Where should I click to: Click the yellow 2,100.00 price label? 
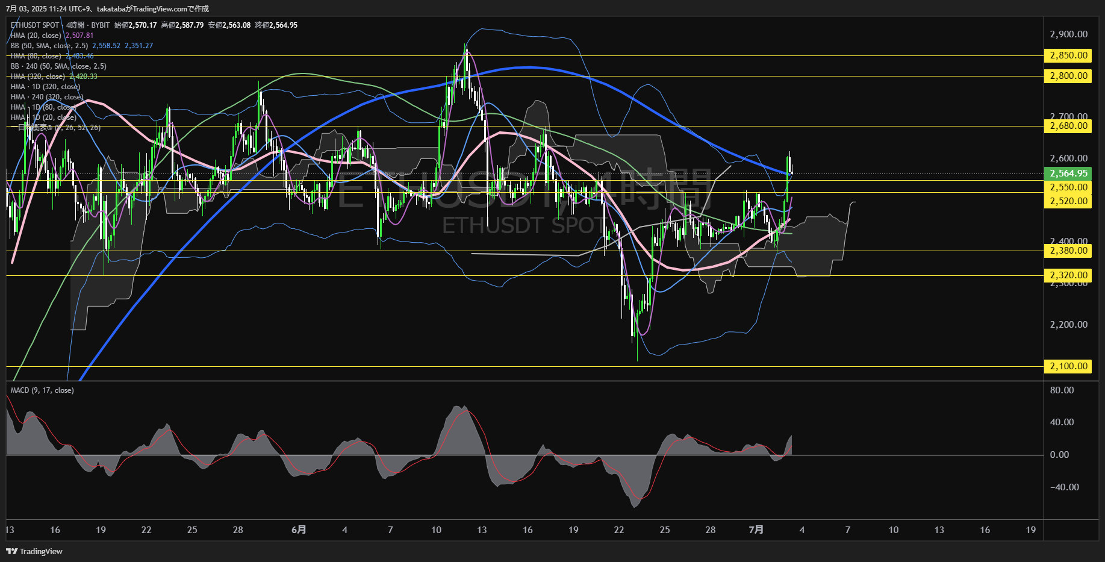(x=1068, y=366)
